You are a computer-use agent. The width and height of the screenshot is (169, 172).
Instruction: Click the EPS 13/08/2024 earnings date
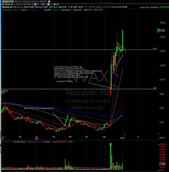(152, 7)
